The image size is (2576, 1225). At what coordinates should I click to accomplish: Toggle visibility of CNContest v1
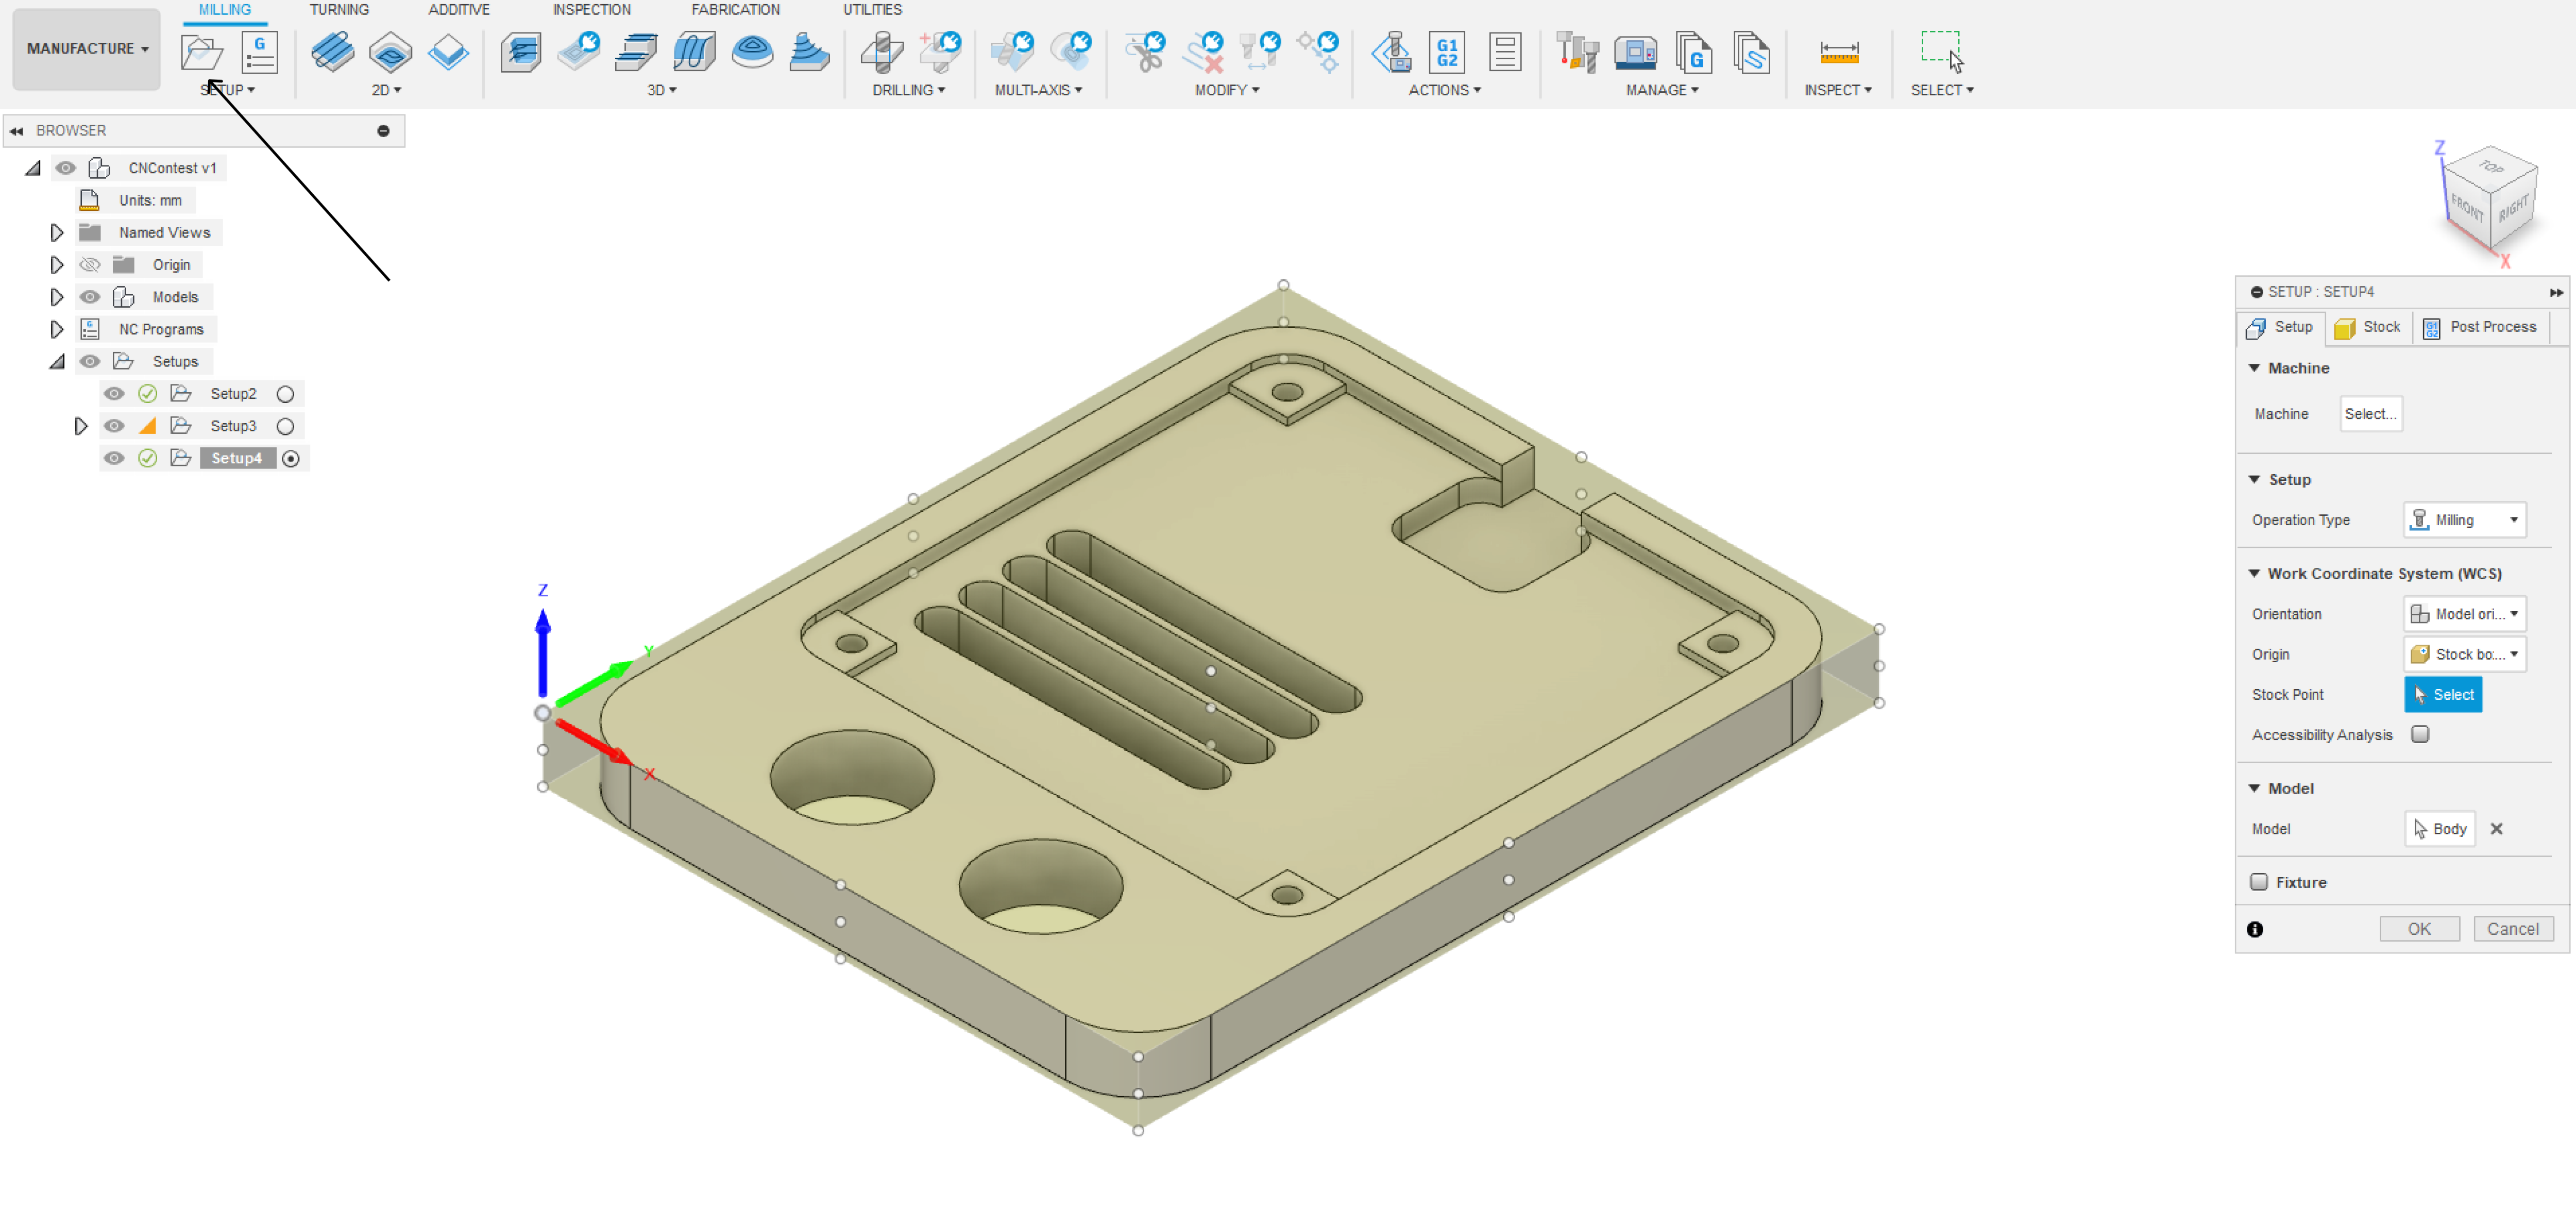[x=66, y=168]
